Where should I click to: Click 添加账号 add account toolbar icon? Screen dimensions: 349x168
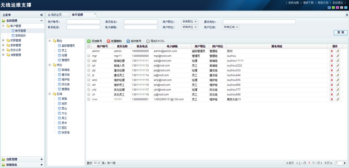(x=89, y=41)
